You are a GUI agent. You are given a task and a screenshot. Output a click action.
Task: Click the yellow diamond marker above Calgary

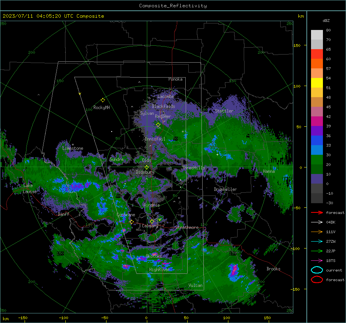click(x=152, y=221)
